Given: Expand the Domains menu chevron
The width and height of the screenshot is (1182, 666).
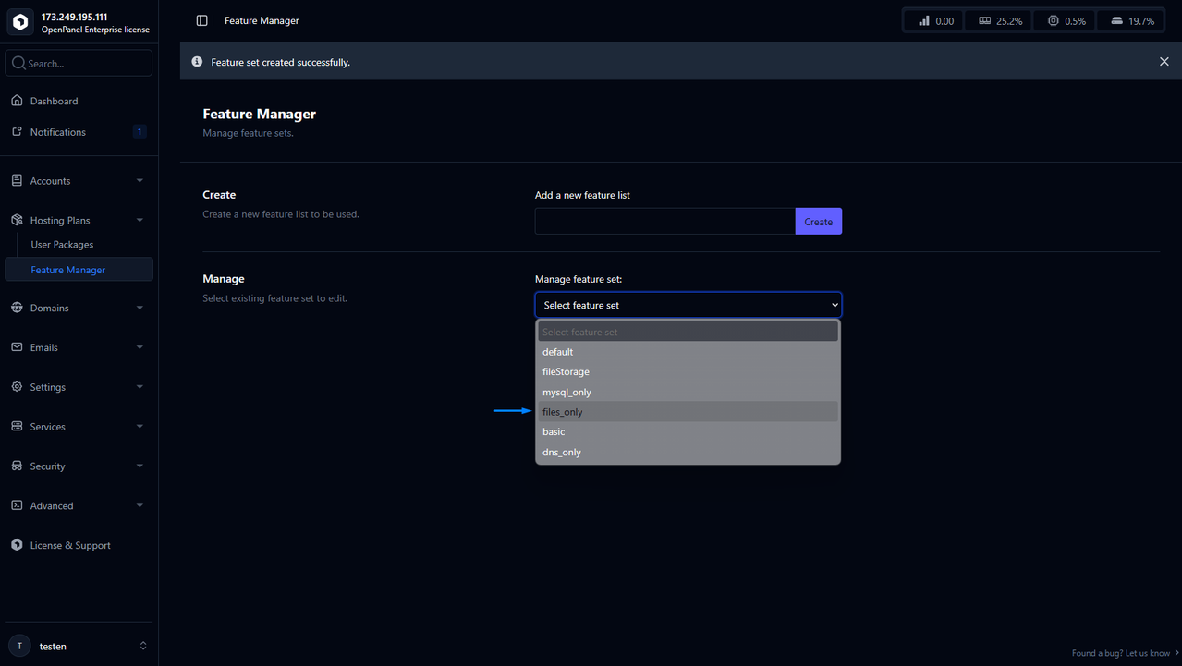Looking at the screenshot, I should [x=140, y=308].
